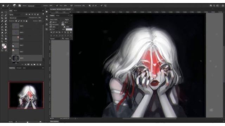
Task: Open the symmetry paint options icon
Action: [x=105, y=6]
